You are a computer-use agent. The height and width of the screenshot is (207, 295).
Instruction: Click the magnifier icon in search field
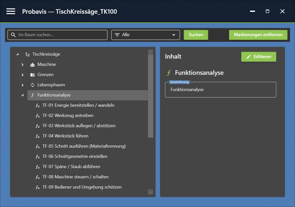tap(13, 35)
